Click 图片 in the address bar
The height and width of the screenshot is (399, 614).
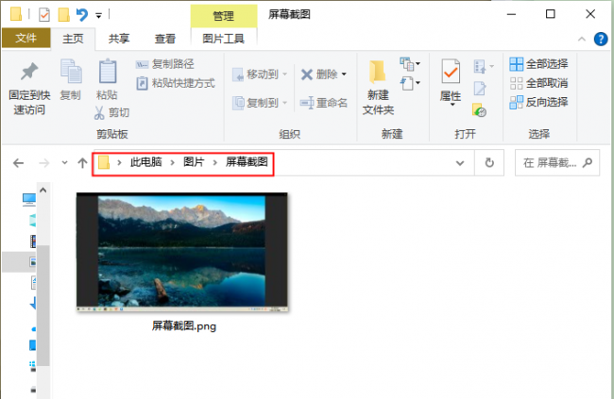194,162
